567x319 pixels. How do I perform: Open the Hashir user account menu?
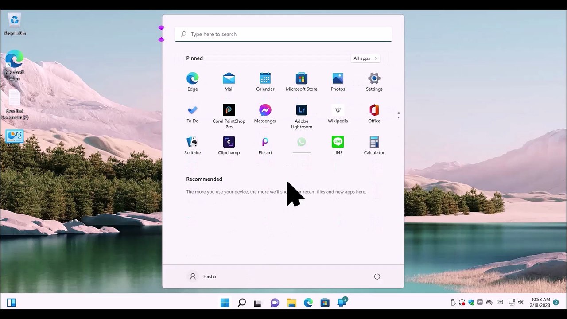[203, 276]
